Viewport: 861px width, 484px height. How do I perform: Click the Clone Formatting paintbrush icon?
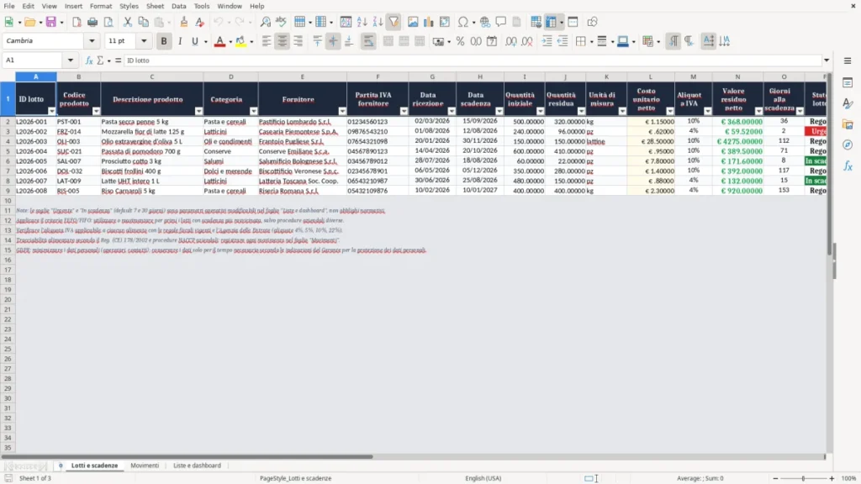pyautogui.click(x=184, y=22)
